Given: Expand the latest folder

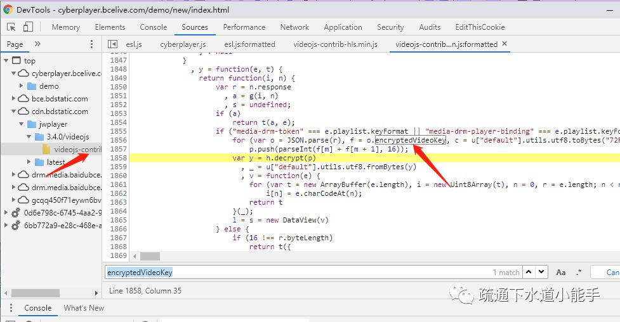Looking at the screenshot, I should tap(29, 162).
